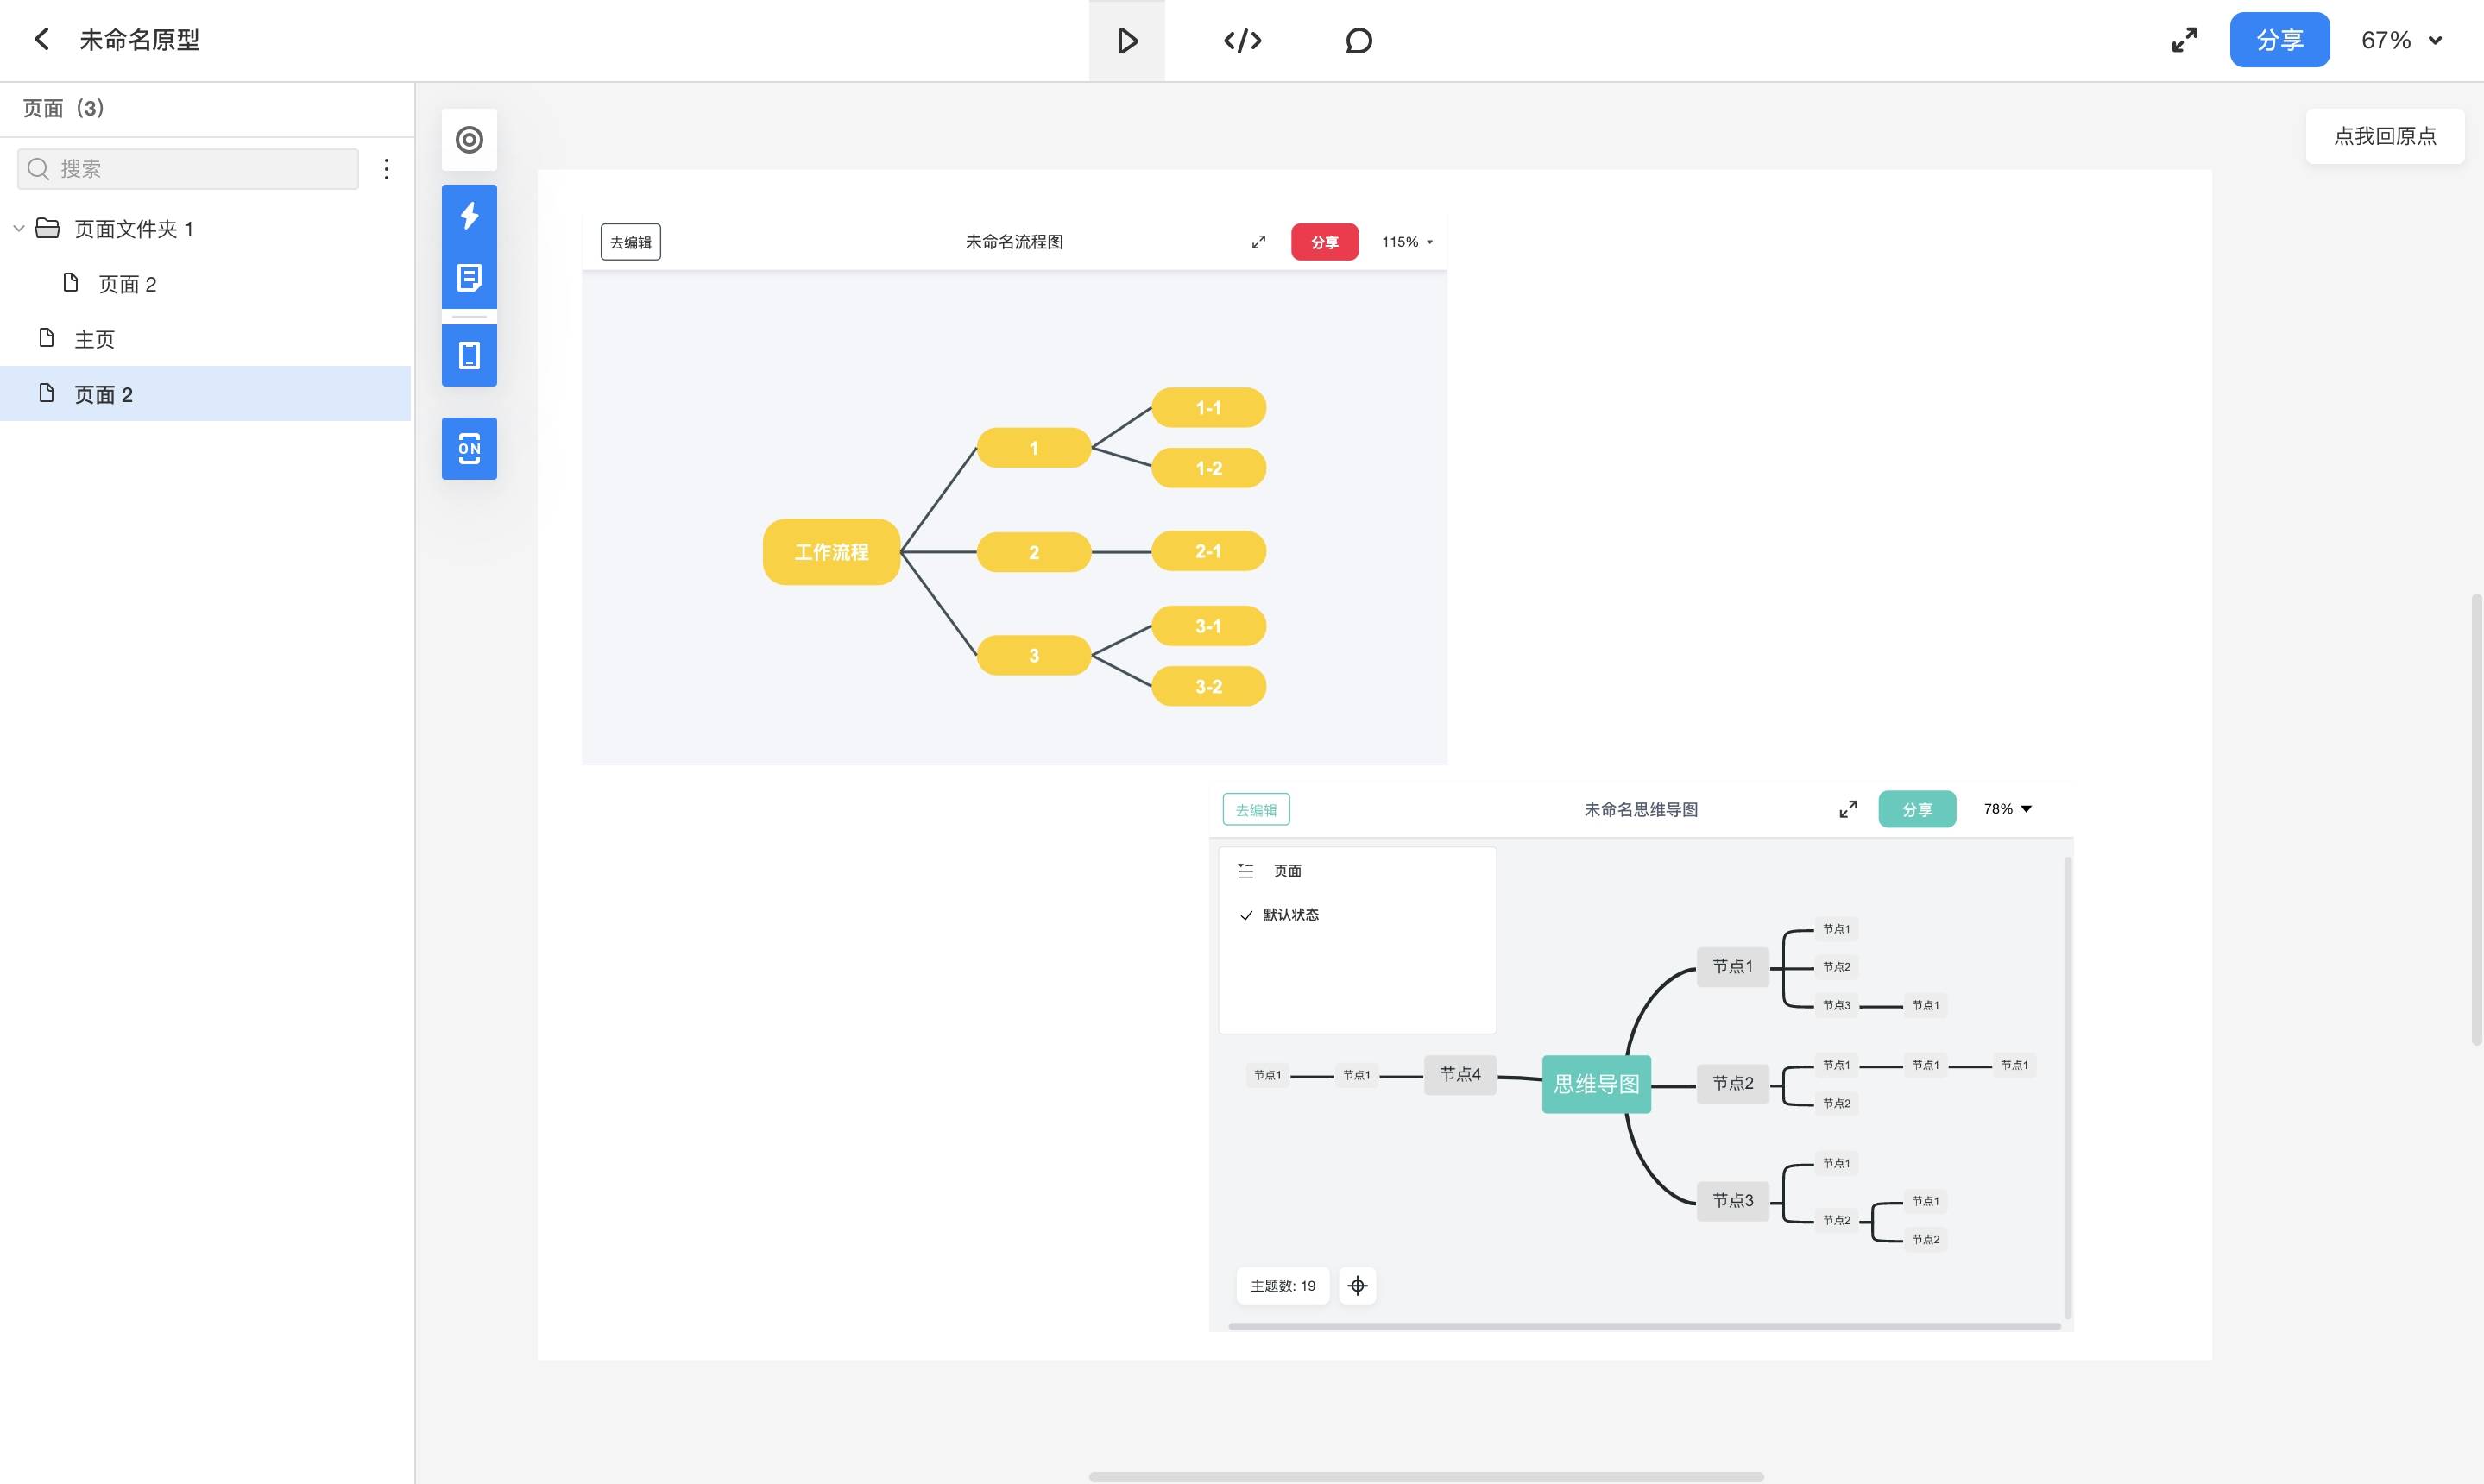The height and width of the screenshot is (1484, 2484).
Task: Select 页面 2 inside the folder
Action: (x=127, y=285)
